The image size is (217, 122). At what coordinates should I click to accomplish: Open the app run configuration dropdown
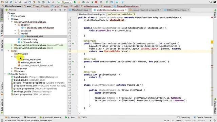tap(66, 2)
